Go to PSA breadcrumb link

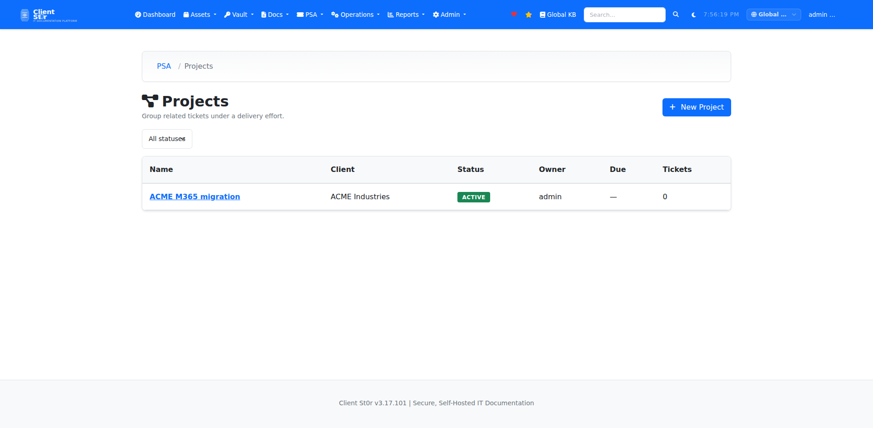164,66
